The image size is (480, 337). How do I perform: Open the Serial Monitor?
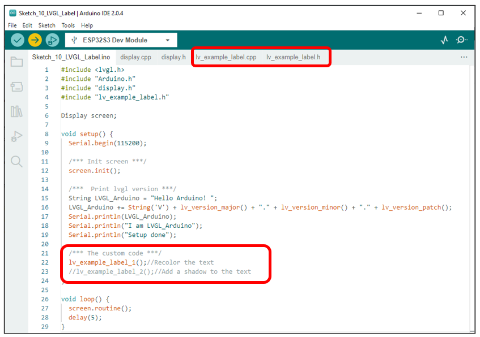click(461, 40)
